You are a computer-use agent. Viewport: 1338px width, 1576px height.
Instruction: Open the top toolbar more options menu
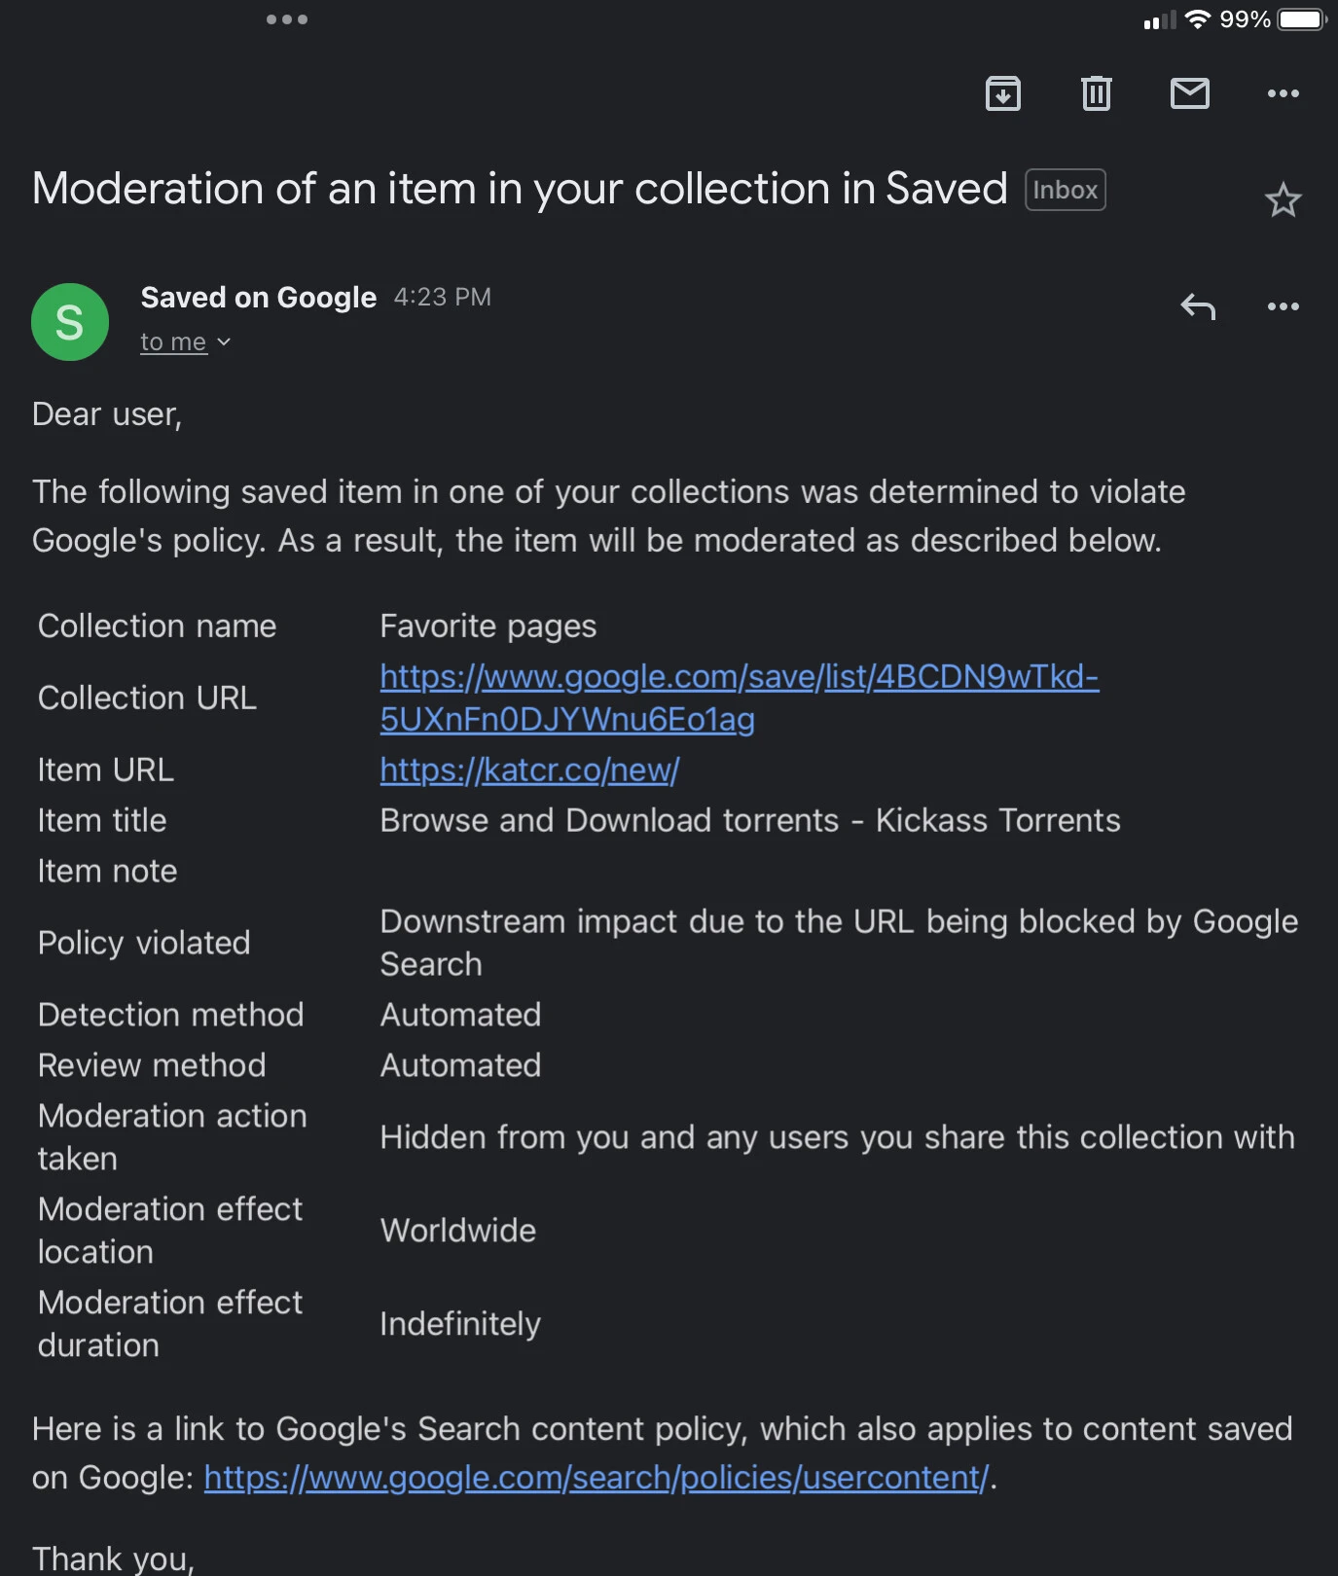(1283, 93)
